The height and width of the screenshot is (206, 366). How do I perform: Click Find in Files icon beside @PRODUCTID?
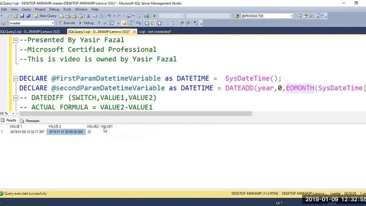tap(237, 16)
